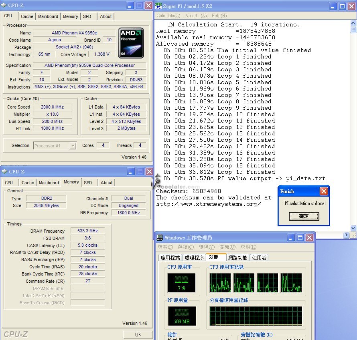Screen dimensions: 357x340
Task: Click the memory size value "2048 MBytes"
Action: [x=47, y=205]
